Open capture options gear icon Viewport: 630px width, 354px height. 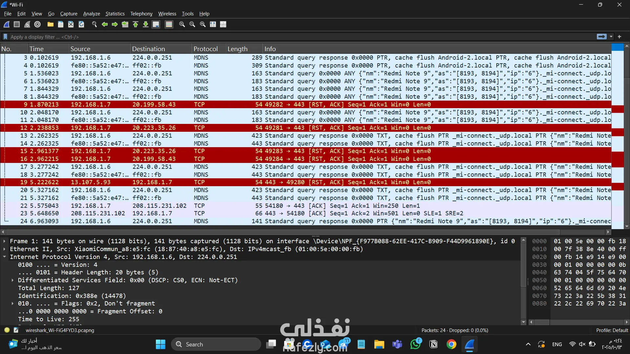tap(37, 24)
